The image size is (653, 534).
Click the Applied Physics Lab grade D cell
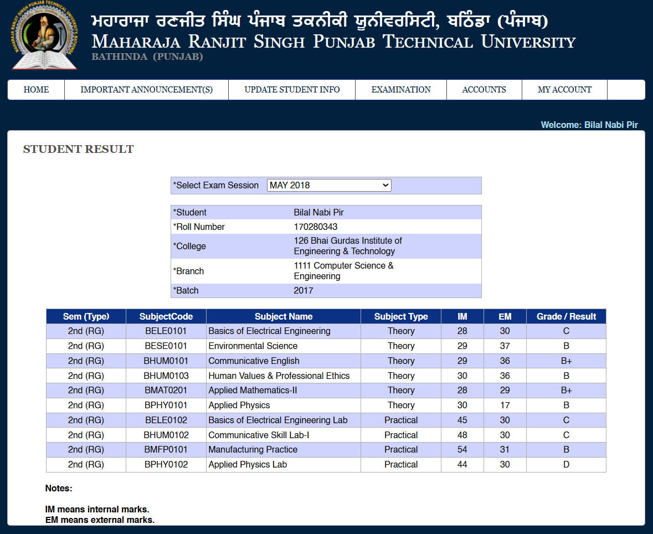566,465
